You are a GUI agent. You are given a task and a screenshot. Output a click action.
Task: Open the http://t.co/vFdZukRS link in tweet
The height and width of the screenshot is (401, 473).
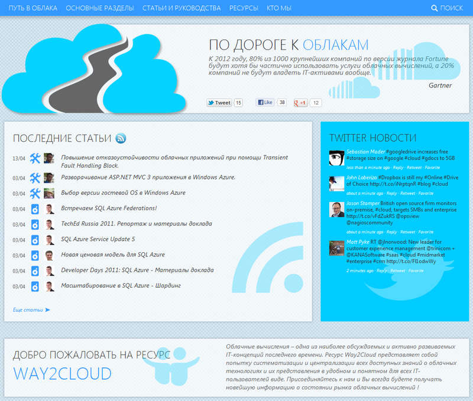point(371,216)
